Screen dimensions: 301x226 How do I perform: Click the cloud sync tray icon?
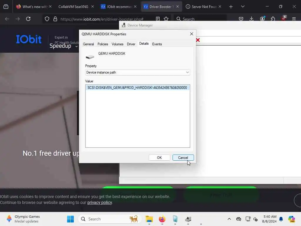click(239, 219)
